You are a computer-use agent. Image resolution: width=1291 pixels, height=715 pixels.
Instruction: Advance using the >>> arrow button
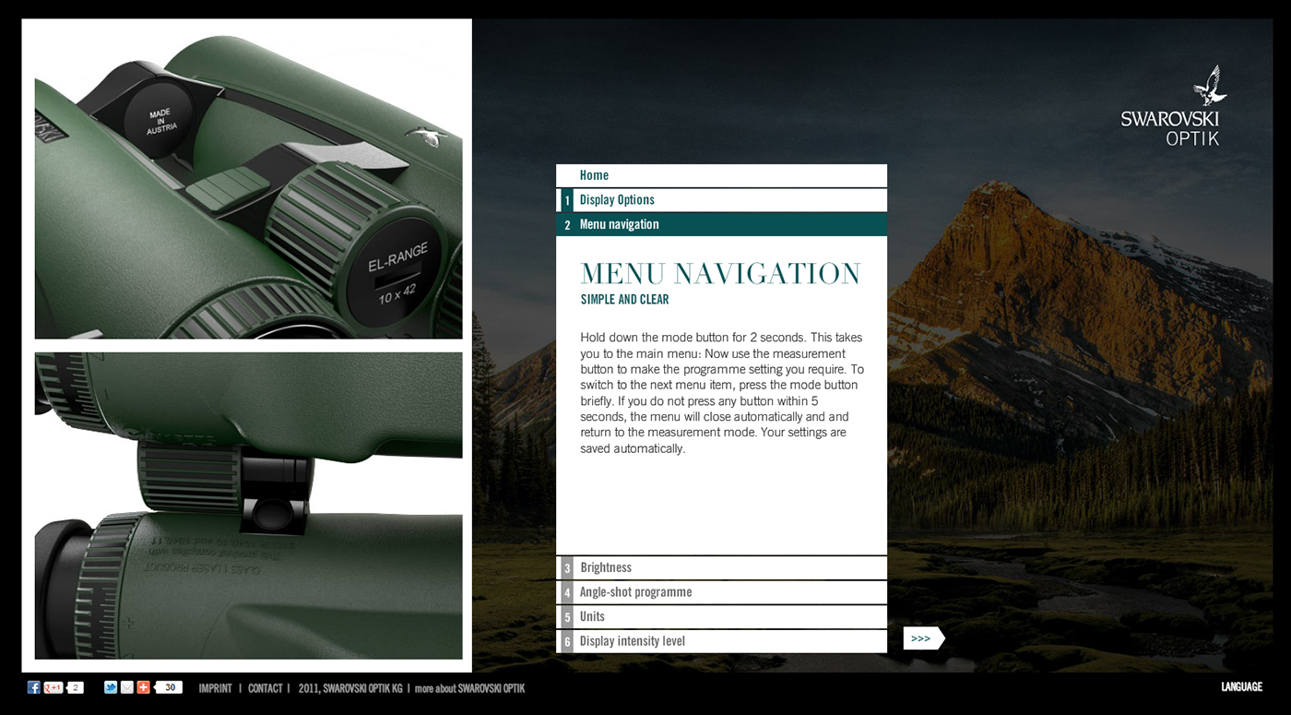point(923,638)
